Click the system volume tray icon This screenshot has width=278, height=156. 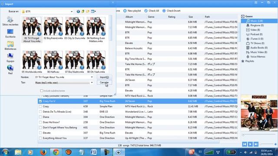(x=245, y=152)
